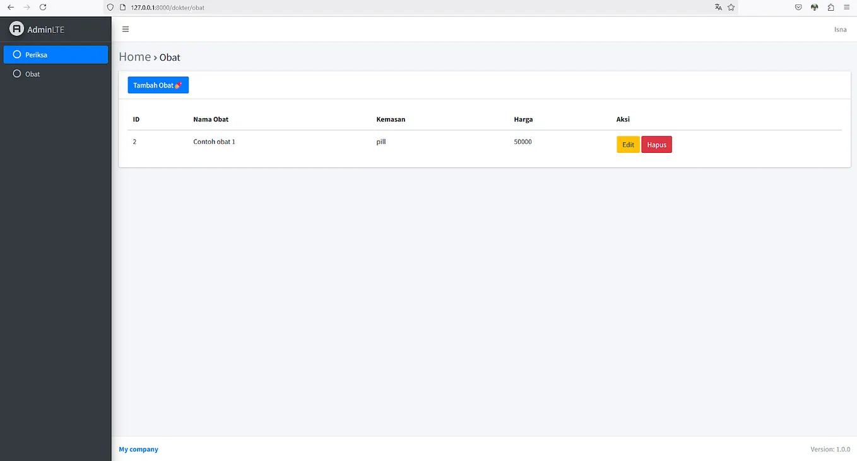Screen dimensions: 857x461
Task: Open the My company footer link
Action: [138, 449]
